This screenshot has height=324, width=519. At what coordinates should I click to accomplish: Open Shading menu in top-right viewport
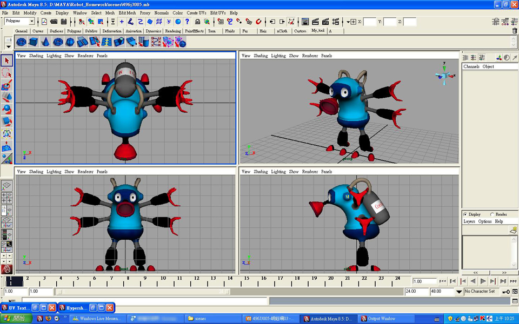click(x=261, y=56)
